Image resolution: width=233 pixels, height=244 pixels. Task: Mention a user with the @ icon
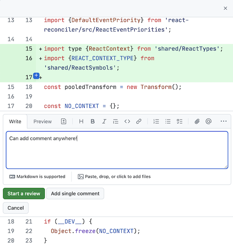pos(209,121)
